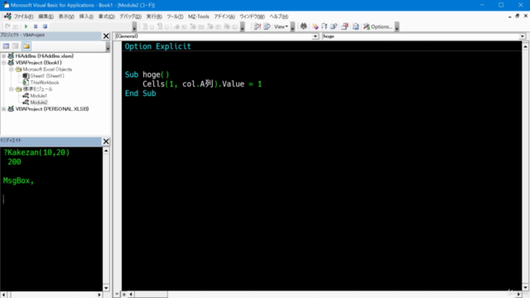Expand the HiAddIns project node

click(3, 56)
